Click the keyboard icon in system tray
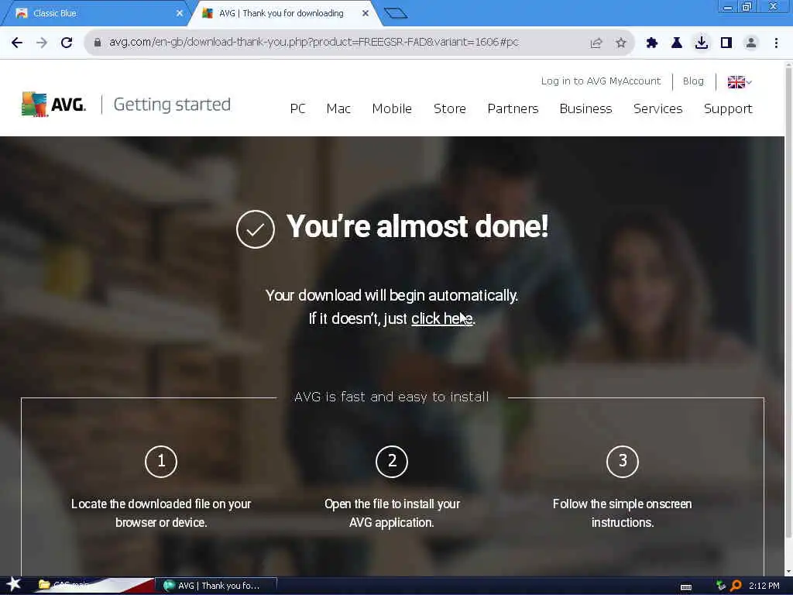Image resolution: width=793 pixels, height=595 pixels. pyautogui.click(x=686, y=587)
